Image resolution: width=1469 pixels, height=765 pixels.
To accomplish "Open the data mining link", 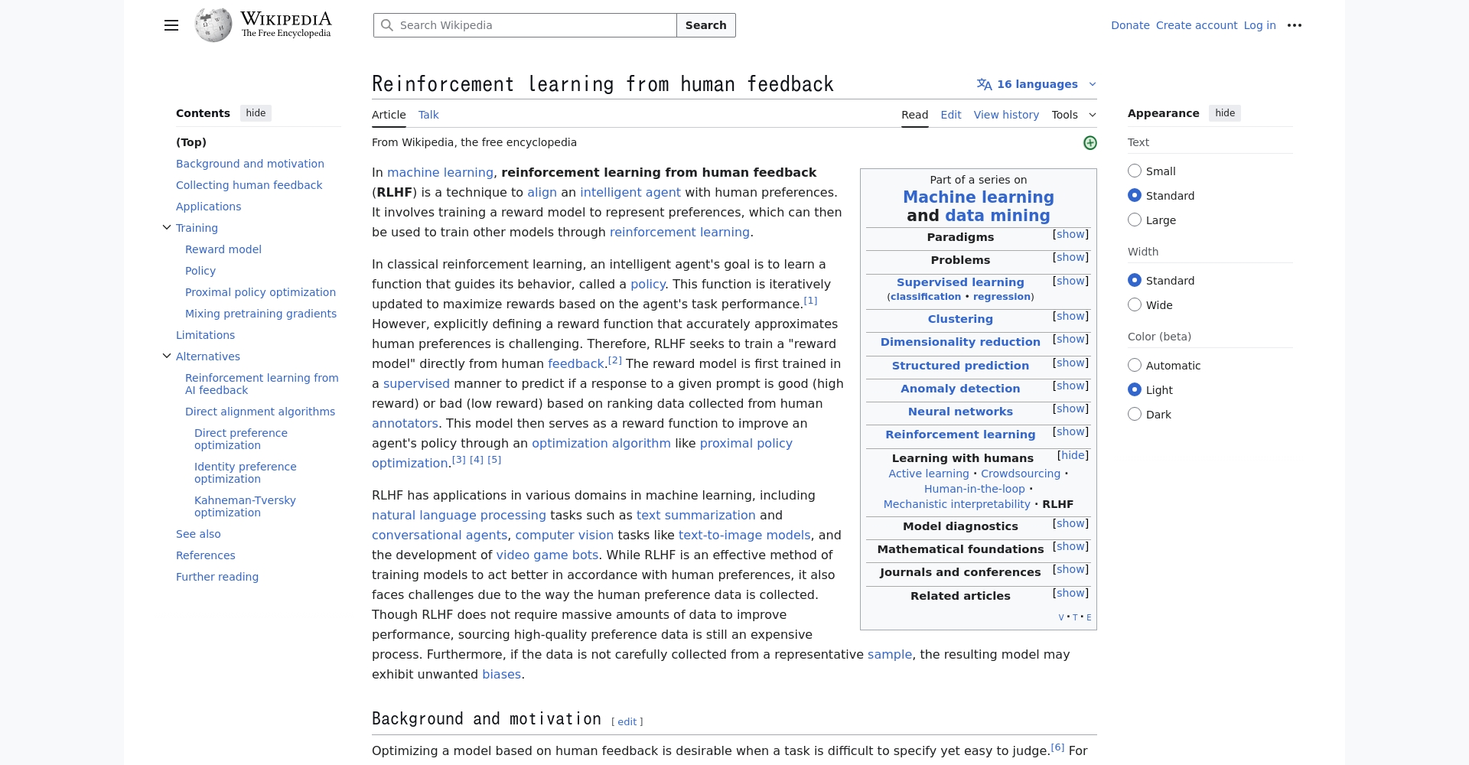I will (997, 216).
